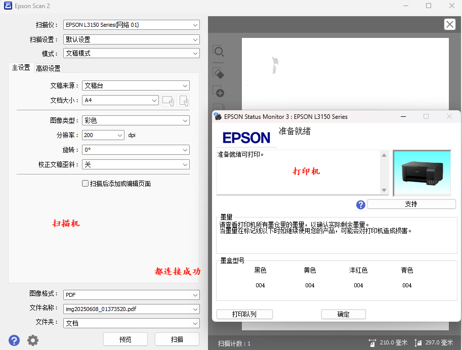462x350 pixels.
Task: Click the 确定 OK button
Action: tap(343, 315)
